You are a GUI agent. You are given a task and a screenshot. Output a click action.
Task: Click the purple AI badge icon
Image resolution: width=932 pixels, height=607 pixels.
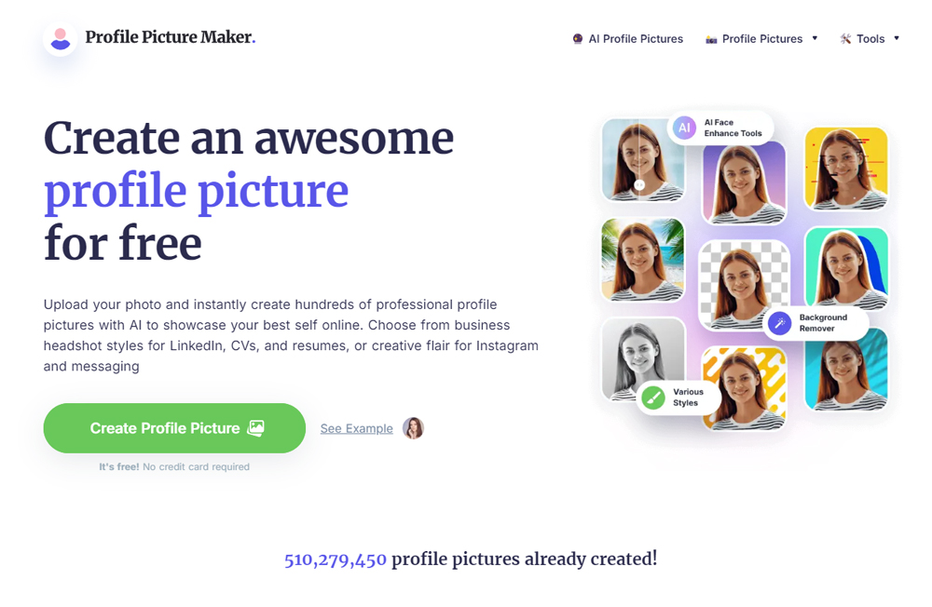(x=684, y=128)
